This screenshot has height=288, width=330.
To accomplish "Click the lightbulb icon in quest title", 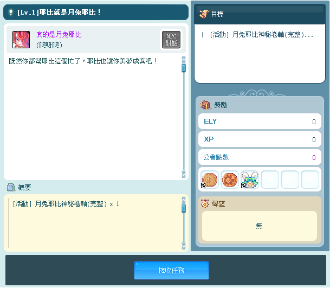I will click(x=10, y=12).
